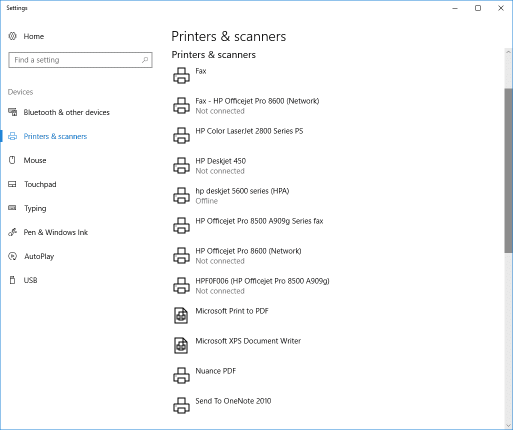This screenshot has width=513, height=430.
Task: Maximize the Settings window
Action: tap(477, 8)
